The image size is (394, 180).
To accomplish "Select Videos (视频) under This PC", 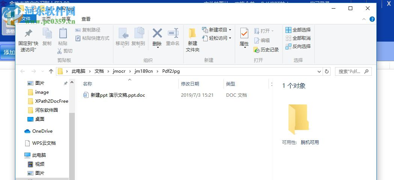I will (x=36, y=164).
